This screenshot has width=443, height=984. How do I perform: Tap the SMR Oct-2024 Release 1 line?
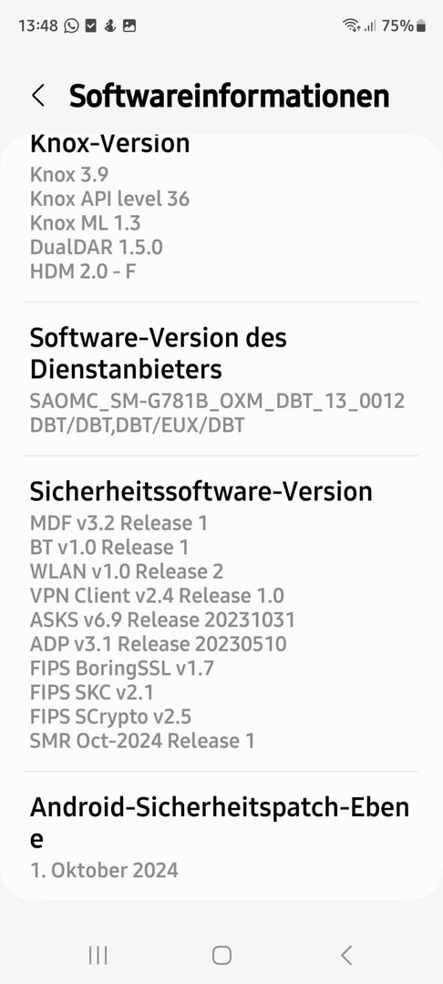(142, 741)
